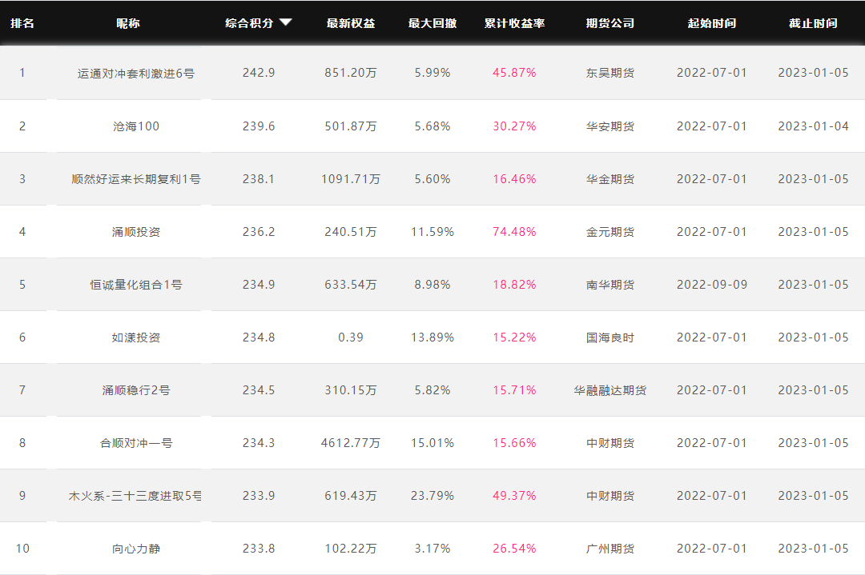
Task: Click score value 234.5
Action: coord(259,390)
